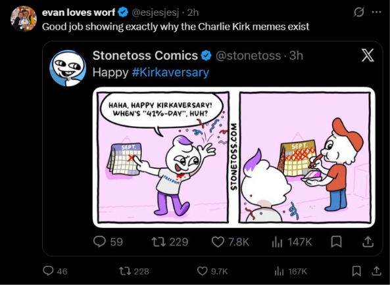
Task: Enlarge the comic image in quoted post
Action: (x=233, y=157)
